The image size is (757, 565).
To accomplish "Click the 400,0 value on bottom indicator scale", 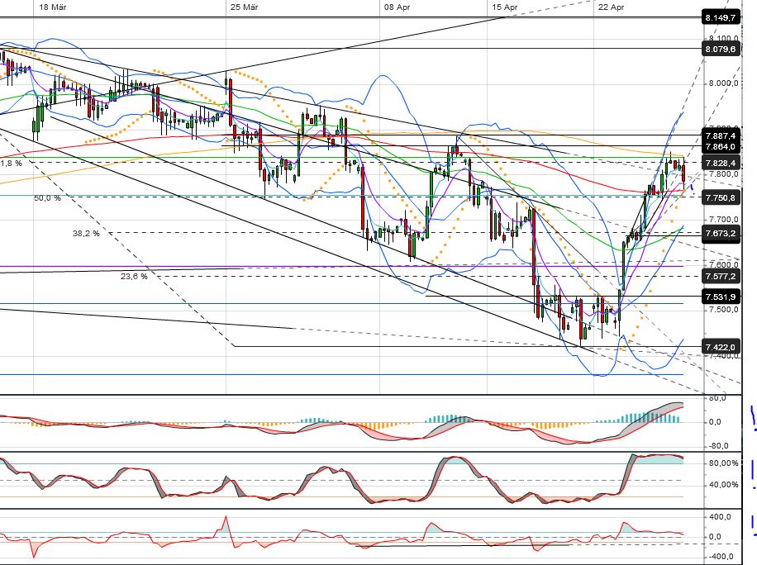I will tap(720, 517).
